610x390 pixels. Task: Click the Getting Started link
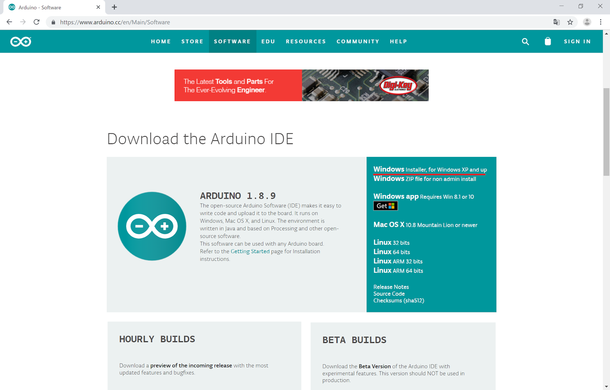(250, 251)
